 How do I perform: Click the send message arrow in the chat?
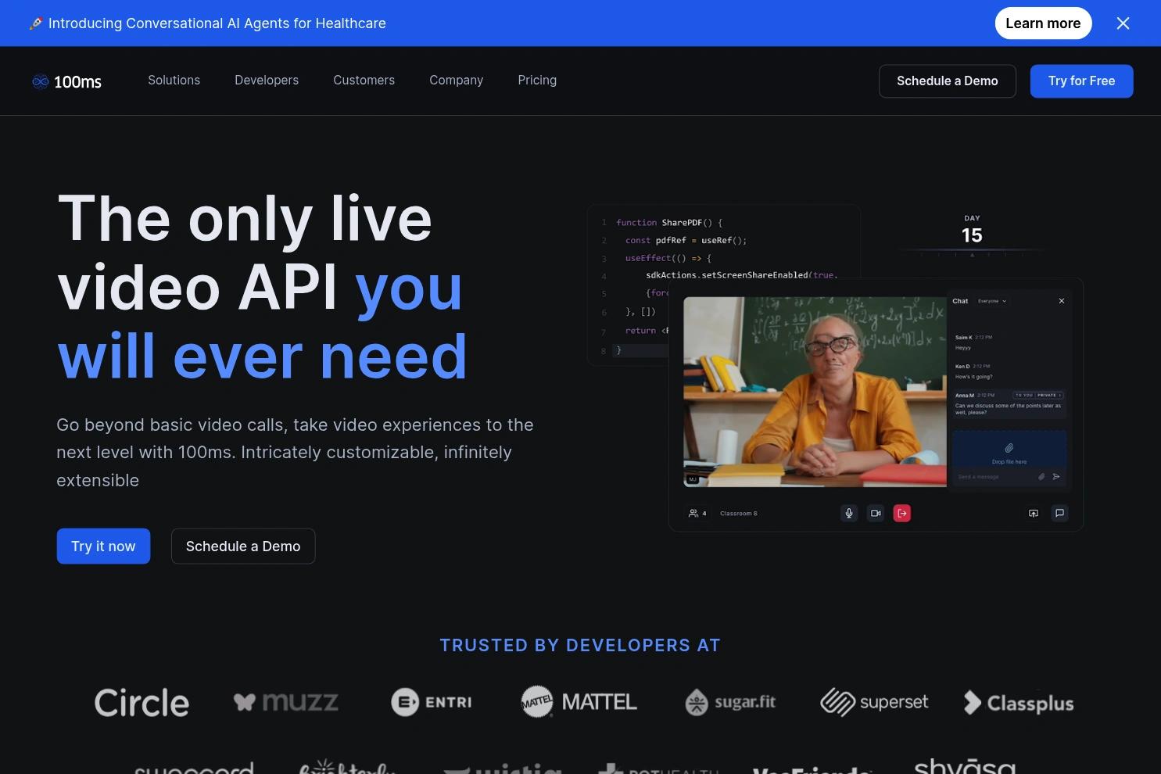1056,476
